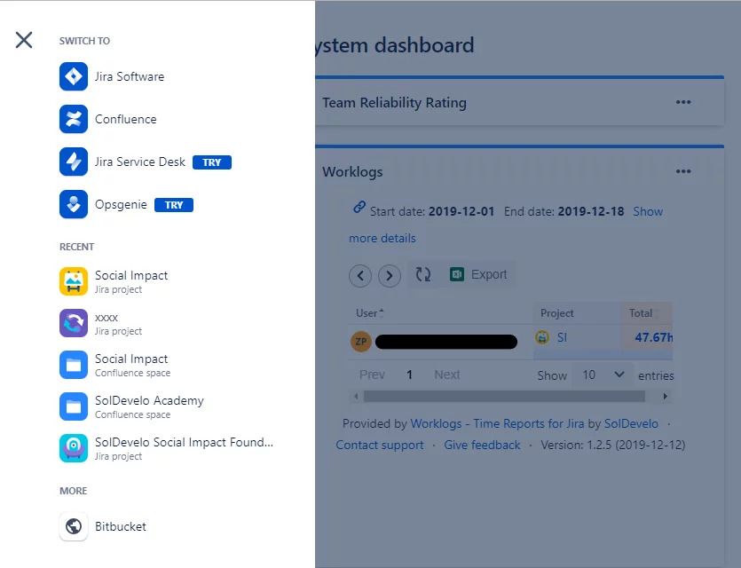Click the Bitbucket globe icon
This screenshot has width=741, height=568.
(x=74, y=526)
